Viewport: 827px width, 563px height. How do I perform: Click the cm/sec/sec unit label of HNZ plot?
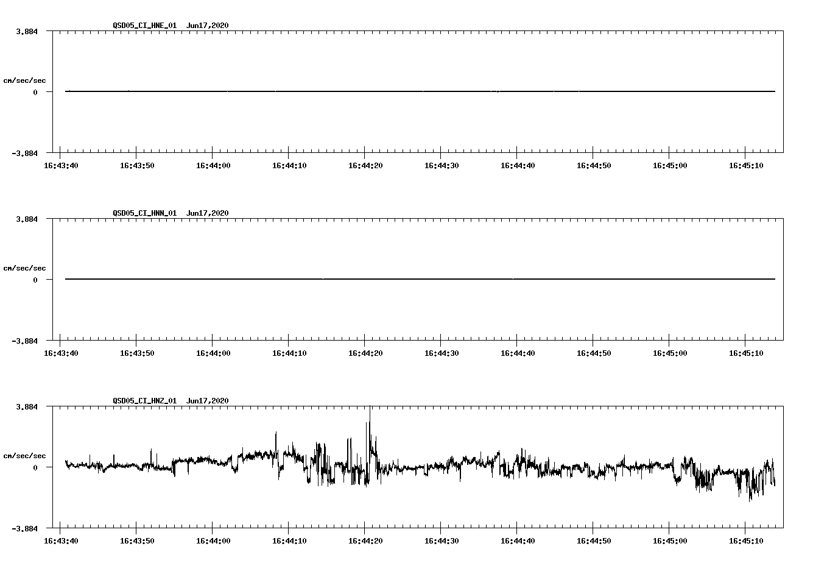[24, 456]
